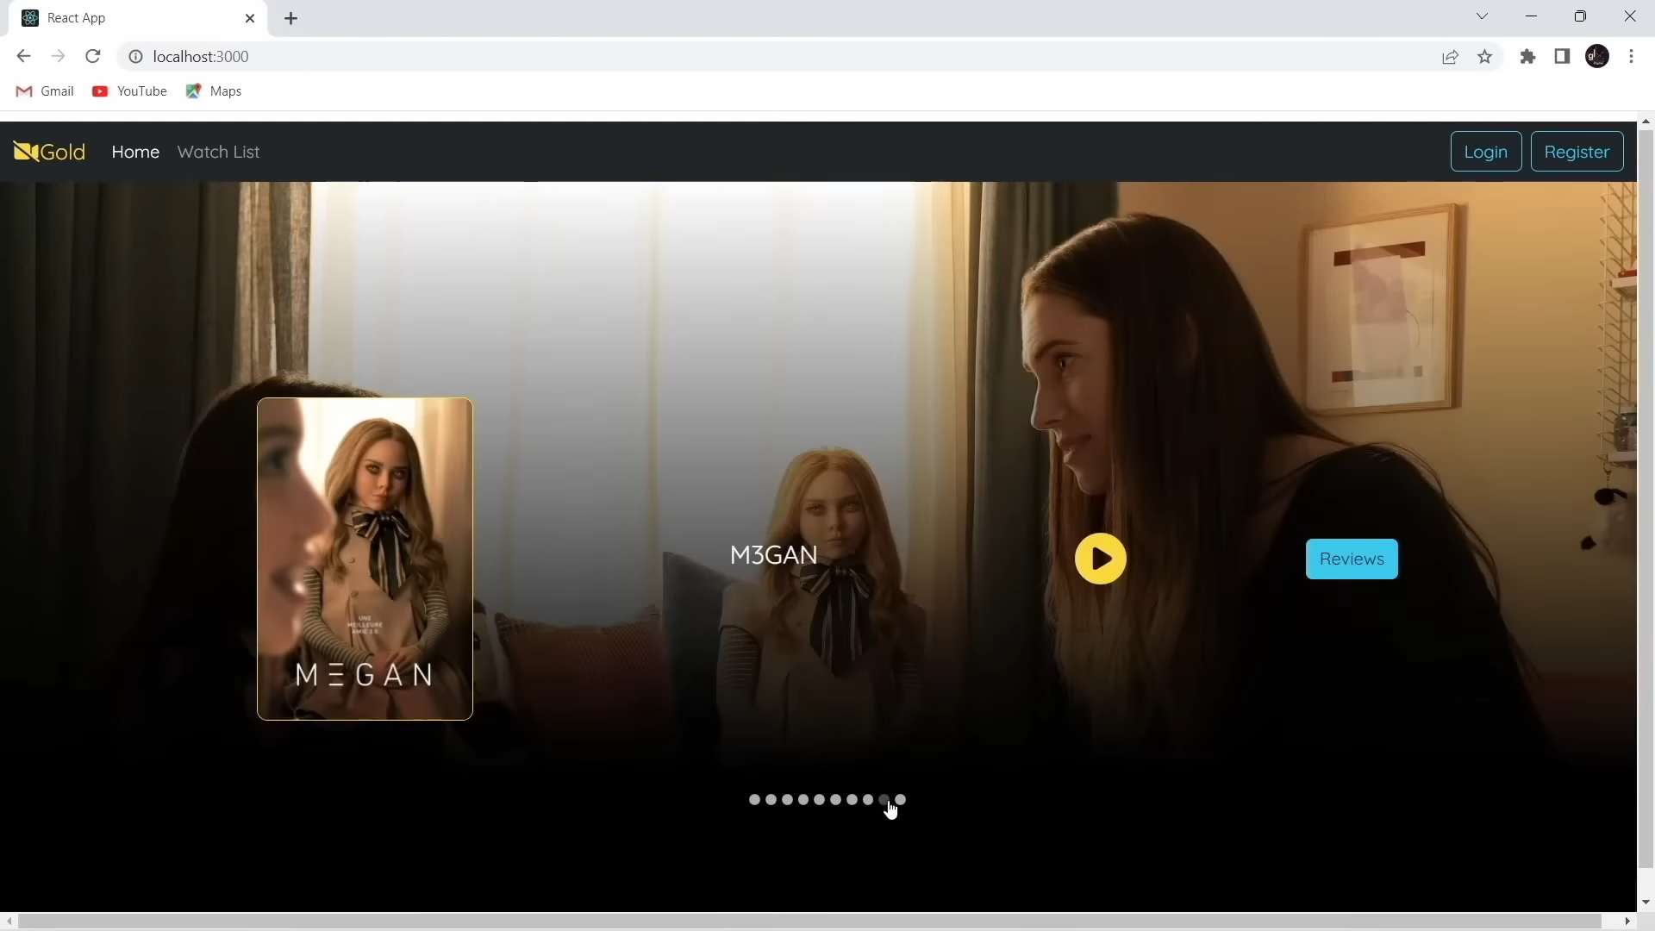Go to Watch List page
1655x931 pixels.
tap(218, 152)
